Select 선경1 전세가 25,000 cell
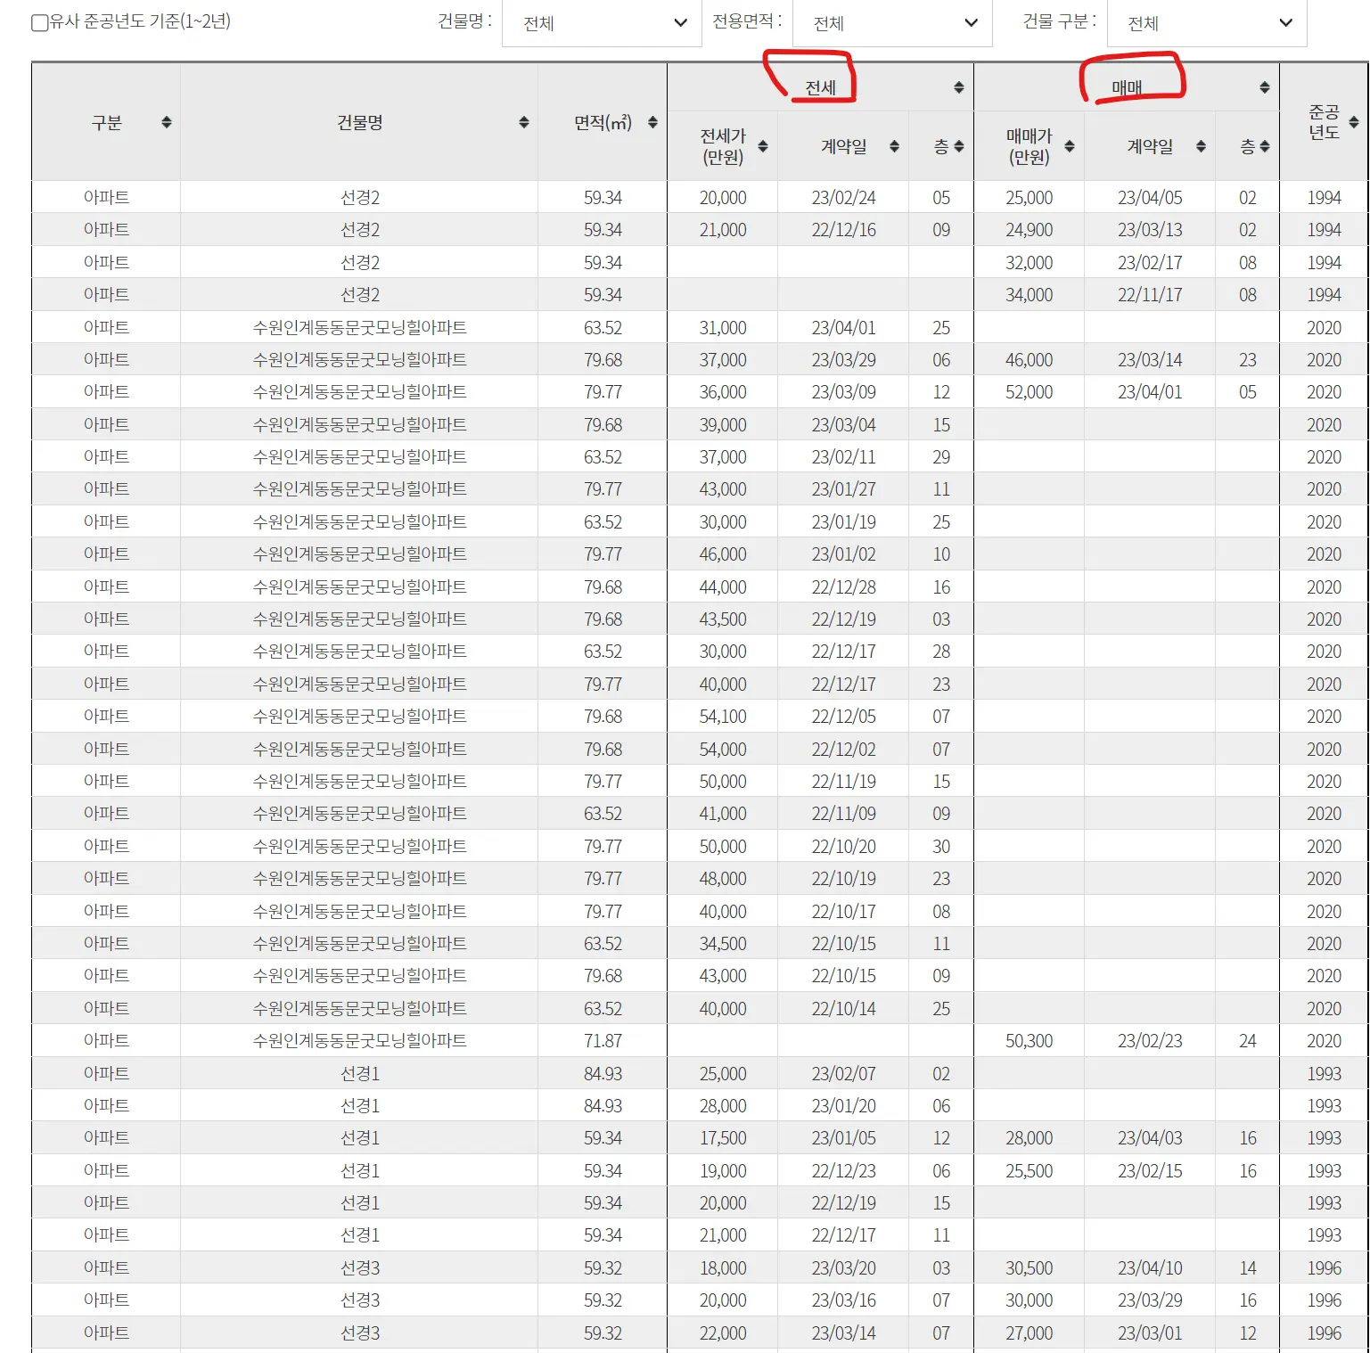 tap(723, 1073)
